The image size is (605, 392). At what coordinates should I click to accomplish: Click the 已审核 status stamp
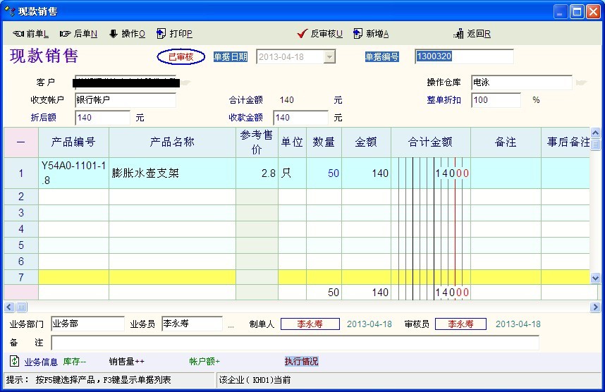click(x=181, y=57)
